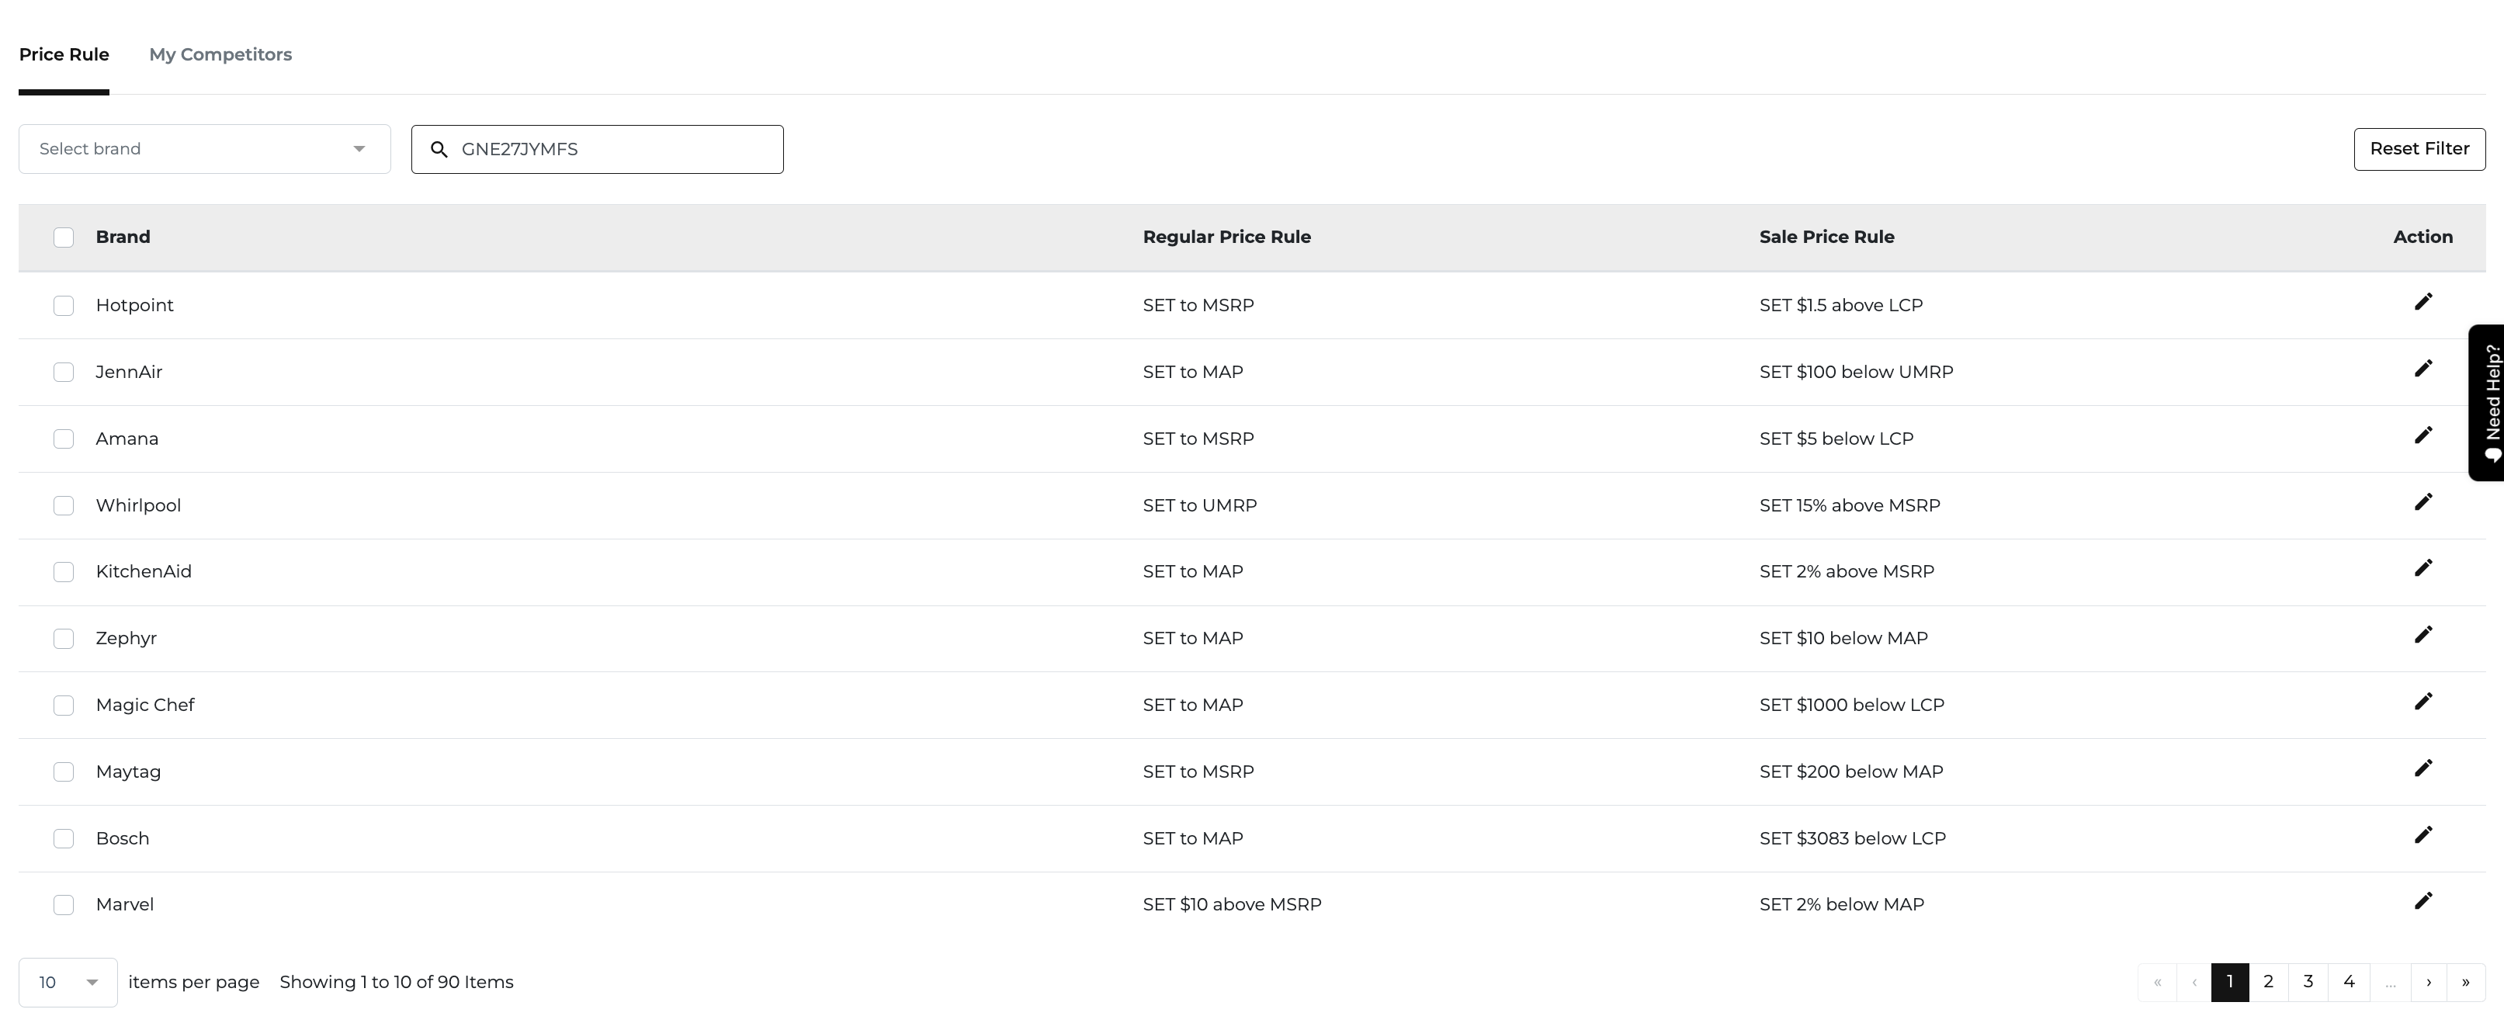Edit the Hotpoint price rule
This screenshot has height=1023, width=2504.
pyautogui.click(x=2423, y=303)
